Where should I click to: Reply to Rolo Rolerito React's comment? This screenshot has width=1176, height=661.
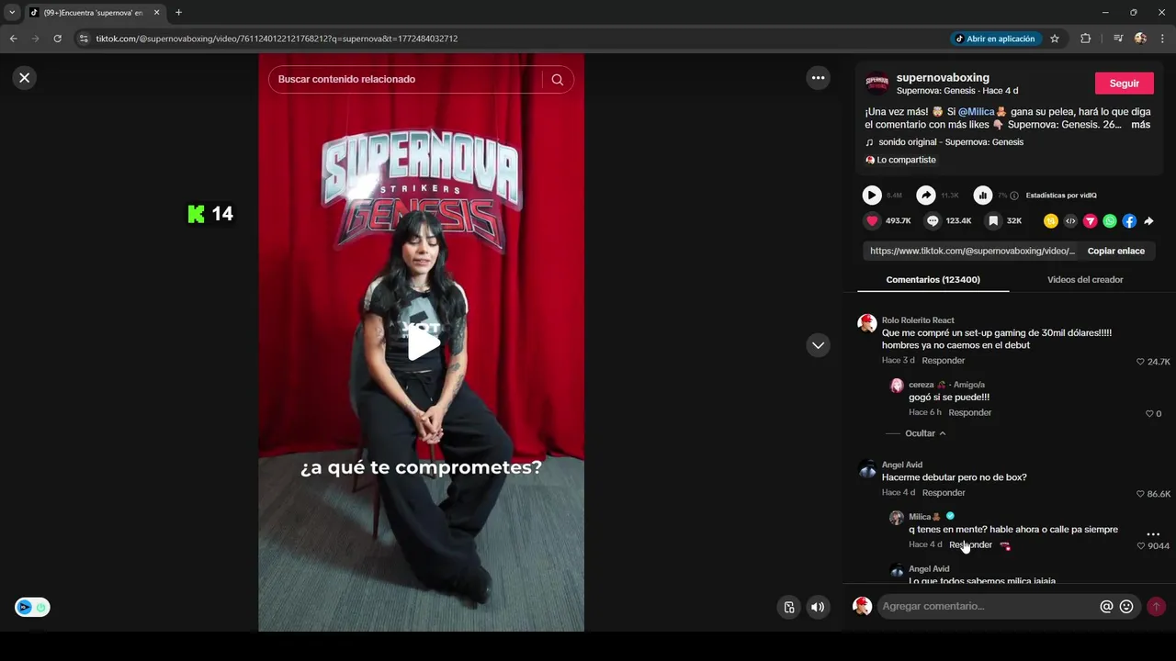click(x=944, y=361)
